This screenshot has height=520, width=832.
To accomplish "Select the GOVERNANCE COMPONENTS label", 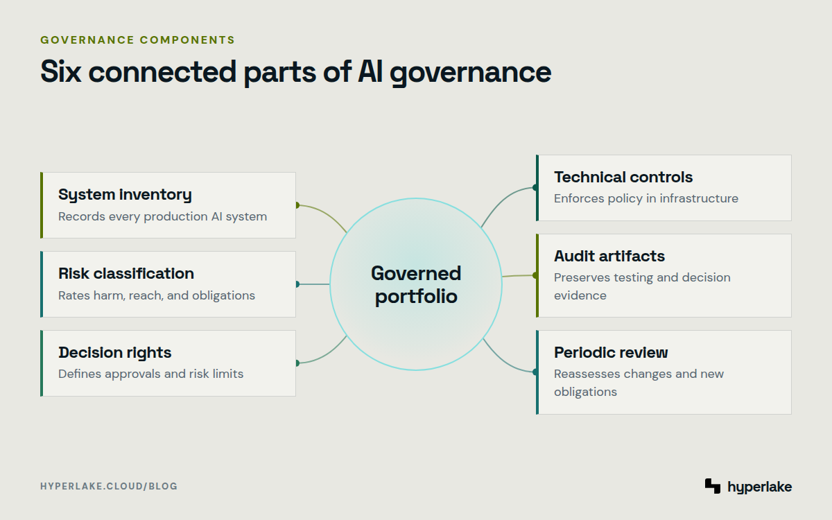I will 137,40.
